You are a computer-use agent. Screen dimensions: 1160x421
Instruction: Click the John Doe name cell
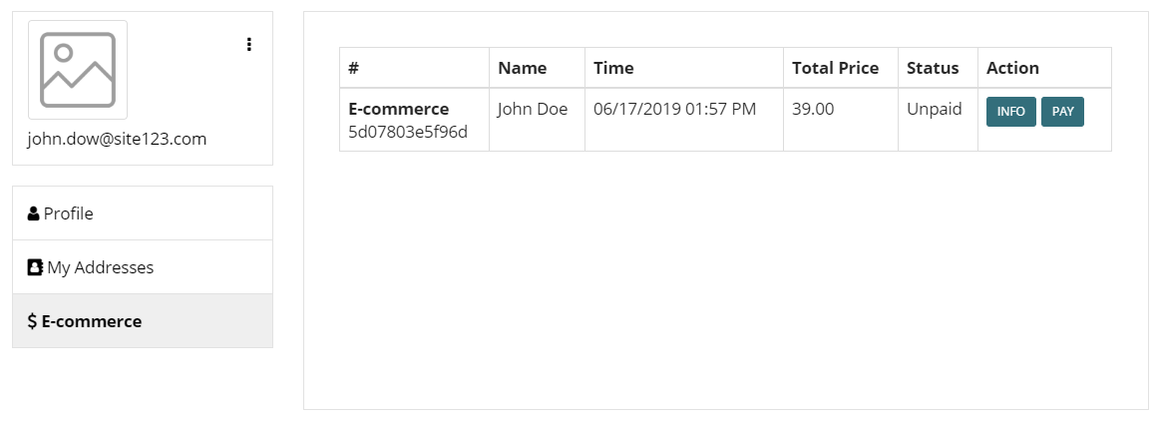click(x=533, y=109)
